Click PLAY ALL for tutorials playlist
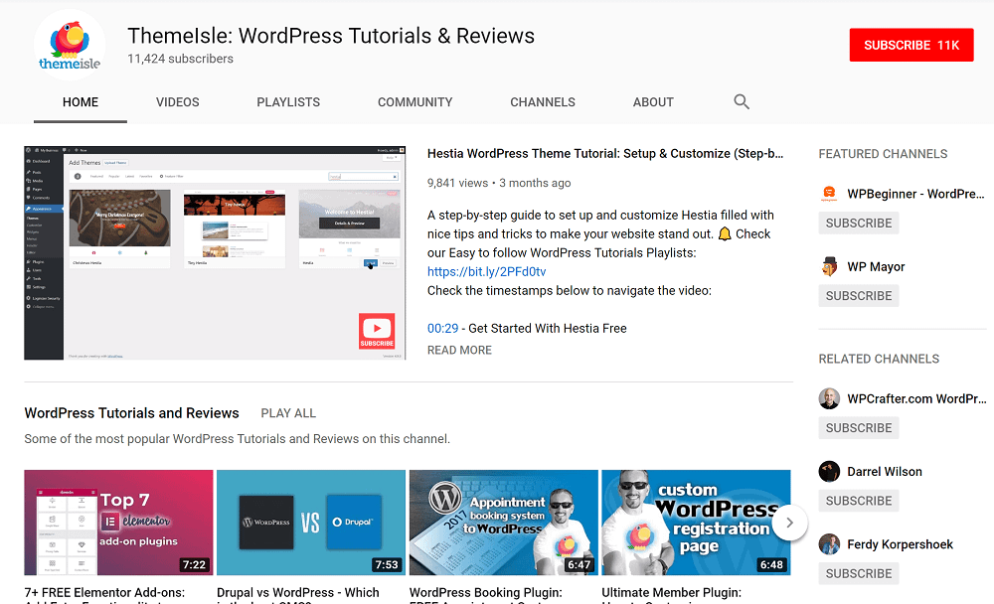This screenshot has width=994, height=604. (288, 413)
